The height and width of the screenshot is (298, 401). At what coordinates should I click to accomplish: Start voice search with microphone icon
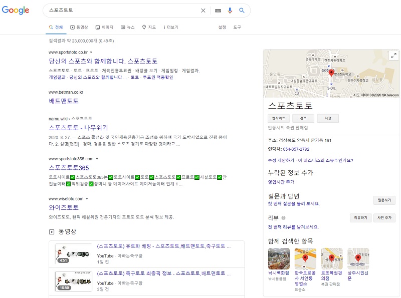(230, 11)
